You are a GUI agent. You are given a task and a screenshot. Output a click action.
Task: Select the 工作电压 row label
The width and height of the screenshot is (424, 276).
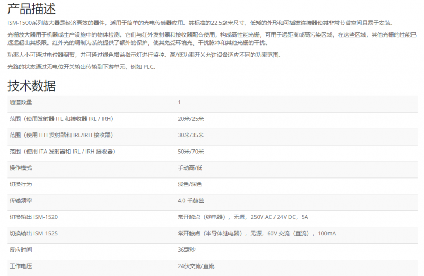[x=21, y=266]
